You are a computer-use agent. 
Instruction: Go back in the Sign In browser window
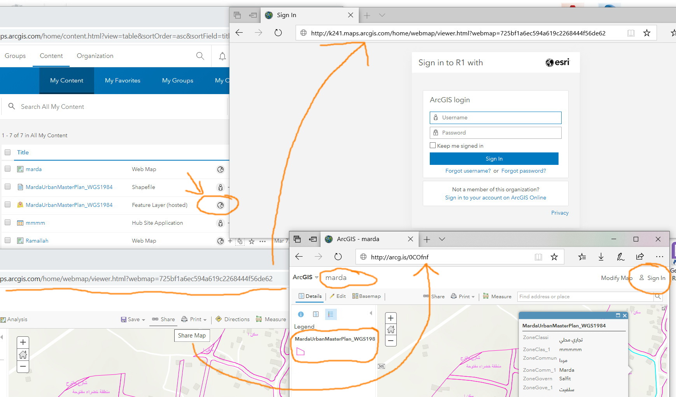click(239, 33)
